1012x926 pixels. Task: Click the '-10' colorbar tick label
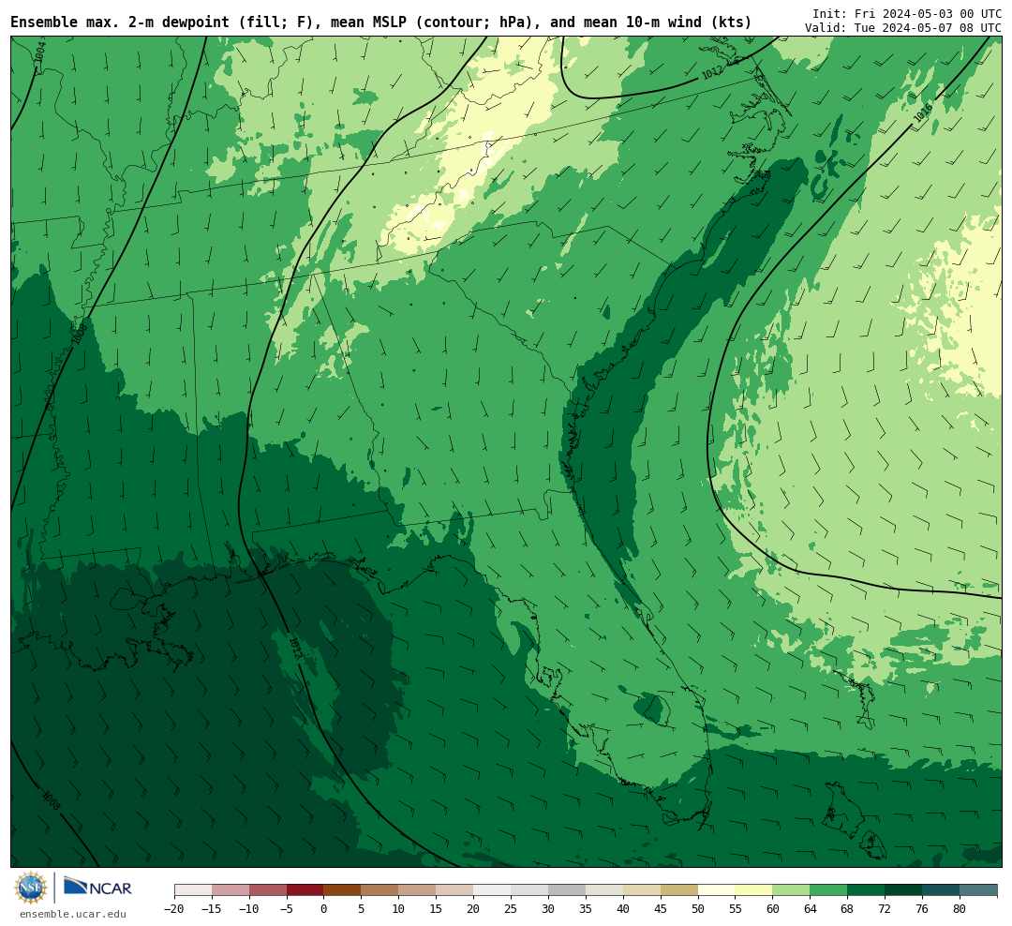pyautogui.click(x=249, y=909)
